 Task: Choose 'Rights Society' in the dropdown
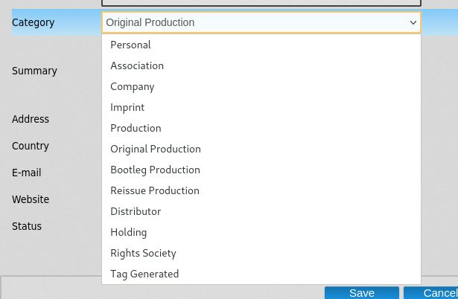pos(143,253)
